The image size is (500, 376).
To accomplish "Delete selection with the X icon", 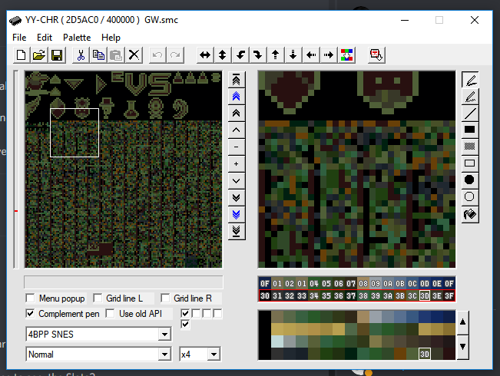I will tap(134, 55).
